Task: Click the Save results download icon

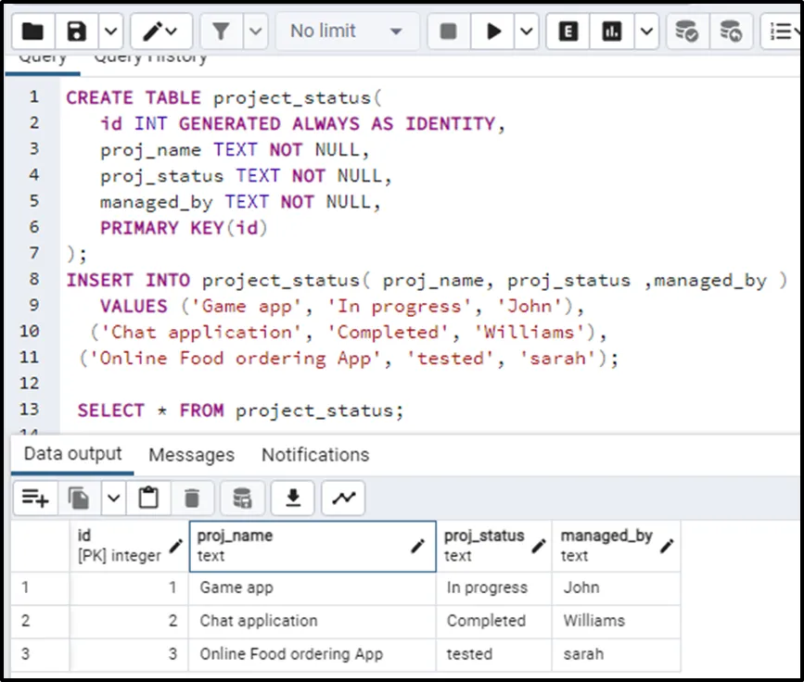Action: [293, 499]
